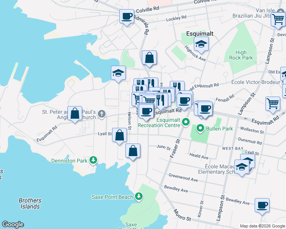
Task: Open the Saxe Point Beach tree pin
Action: [139, 197]
